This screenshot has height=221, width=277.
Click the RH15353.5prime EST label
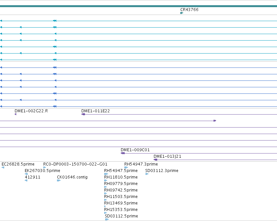[x=121, y=210]
